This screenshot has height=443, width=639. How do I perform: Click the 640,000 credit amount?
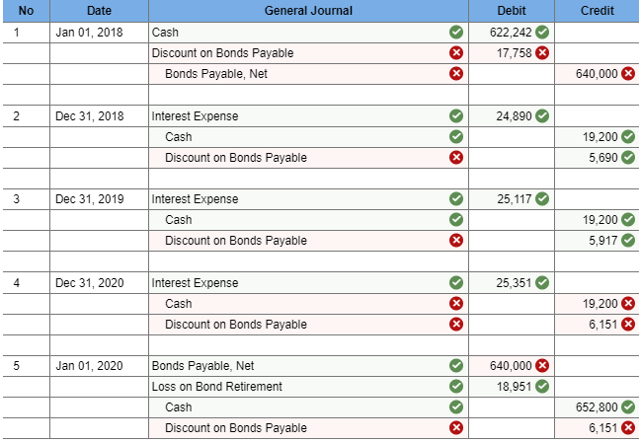[597, 74]
